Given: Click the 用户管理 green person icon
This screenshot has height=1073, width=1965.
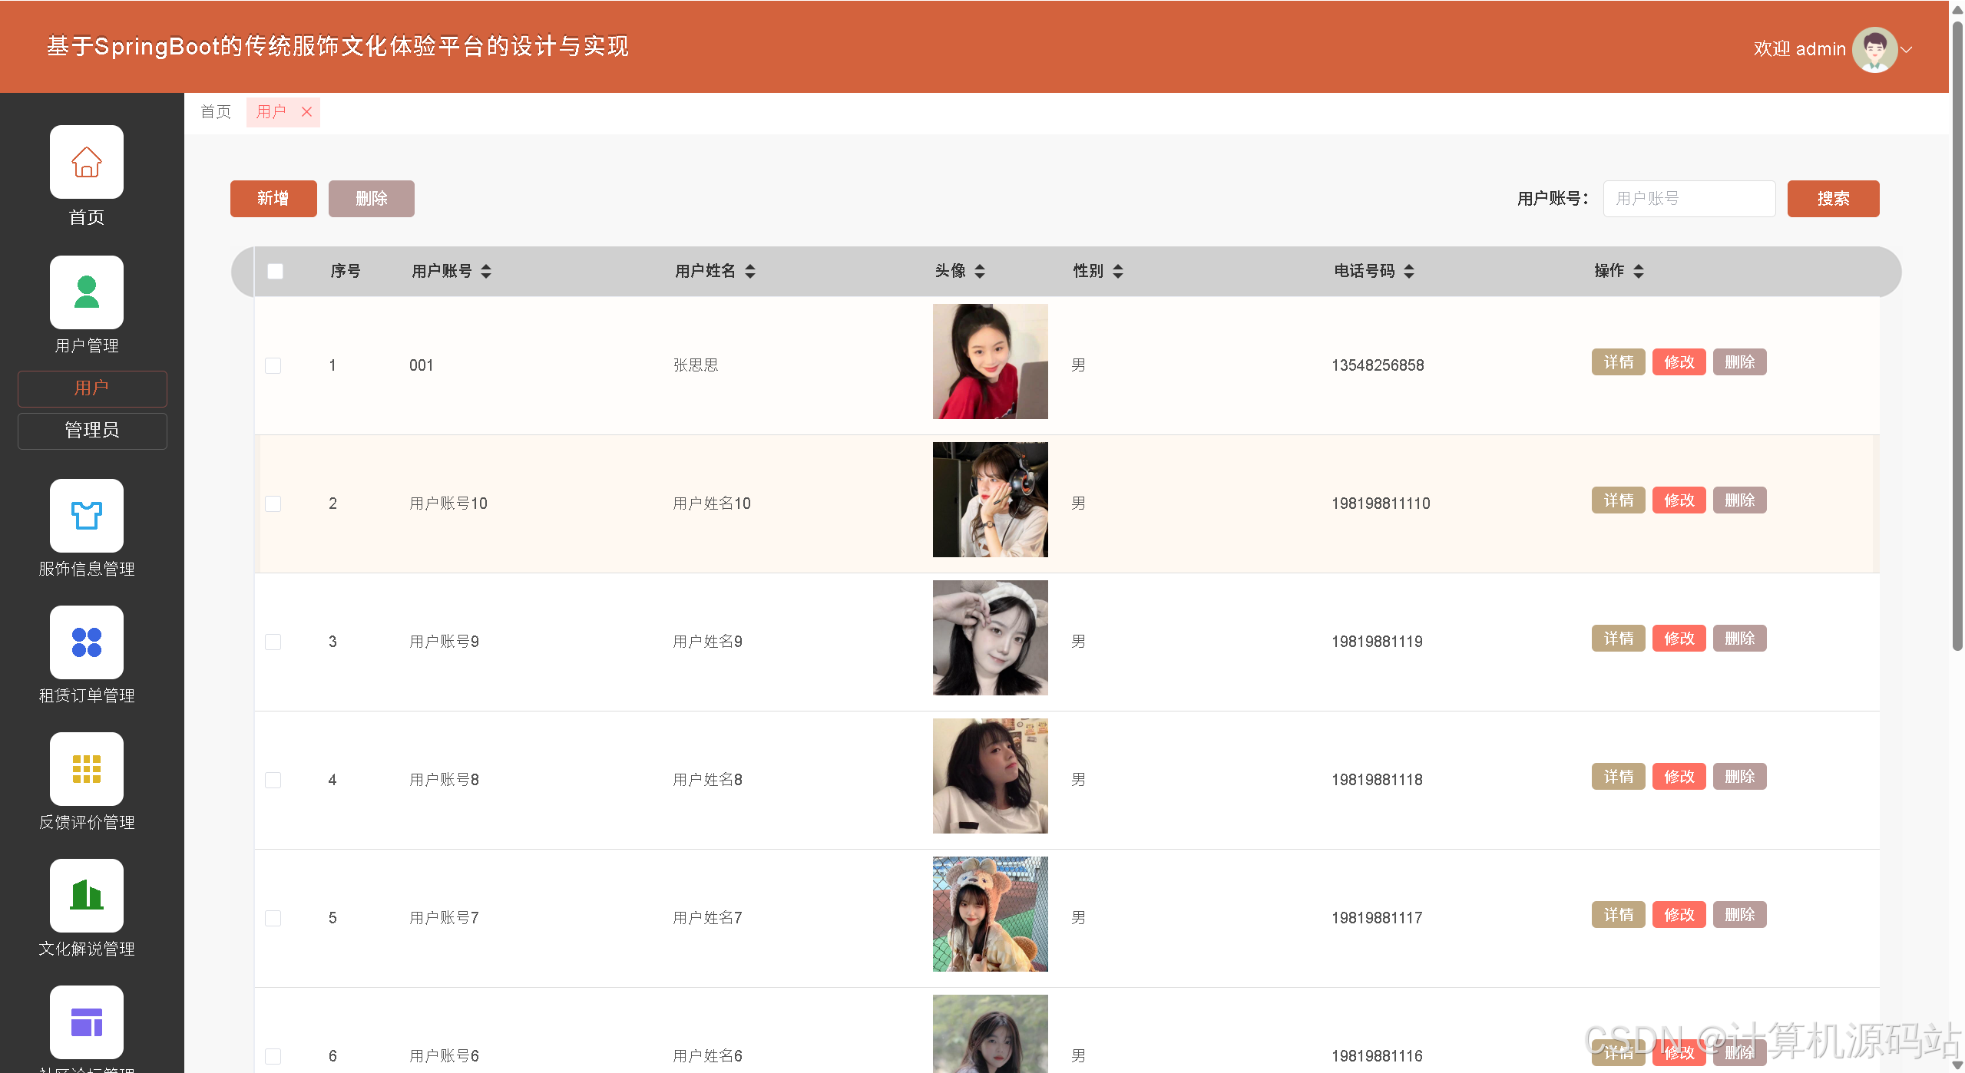Looking at the screenshot, I should pos(86,292).
